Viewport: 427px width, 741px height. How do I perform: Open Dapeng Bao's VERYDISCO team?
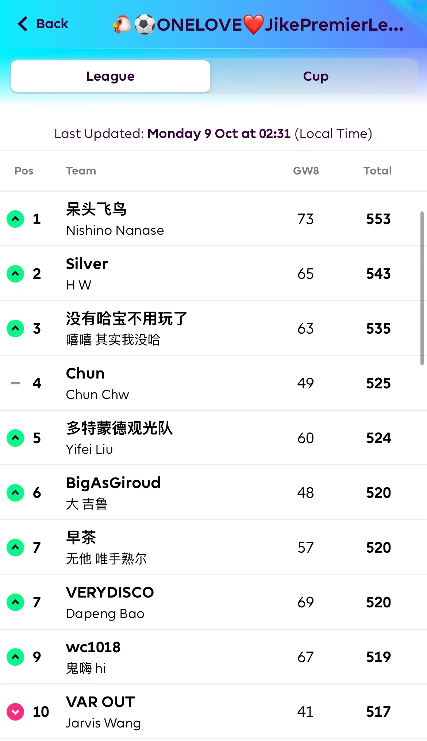[x=110, y=602]
